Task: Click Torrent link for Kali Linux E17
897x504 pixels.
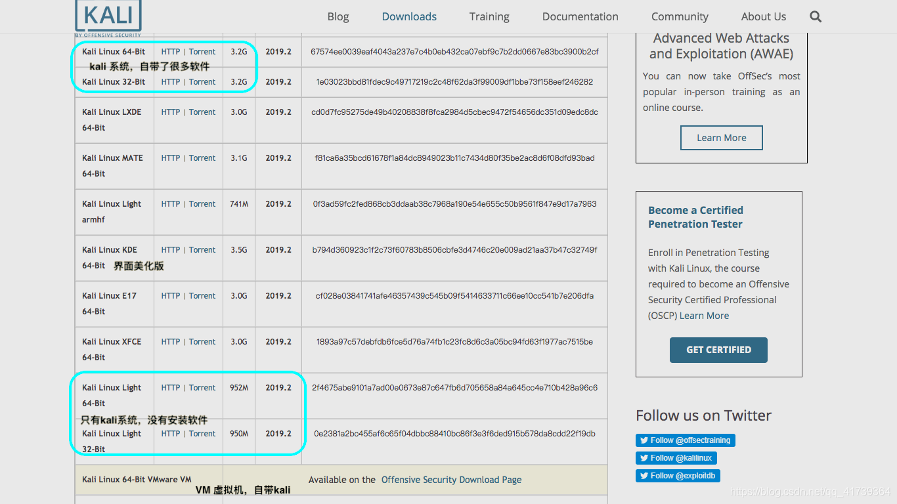Action: pos(202,296)
